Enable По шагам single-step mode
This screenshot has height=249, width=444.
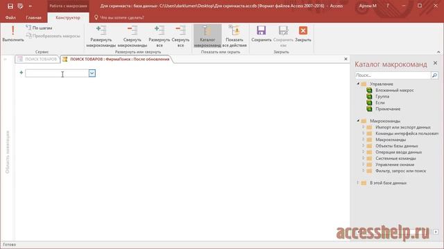click(39, 28)
